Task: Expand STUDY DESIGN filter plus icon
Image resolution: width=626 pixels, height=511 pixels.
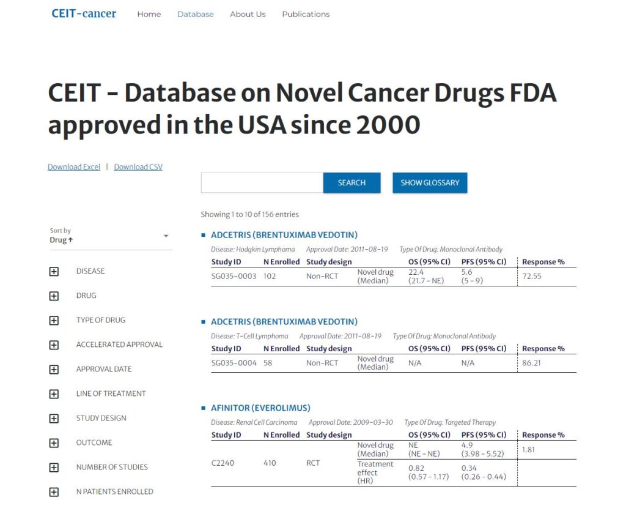Action: tap(54, 418)
